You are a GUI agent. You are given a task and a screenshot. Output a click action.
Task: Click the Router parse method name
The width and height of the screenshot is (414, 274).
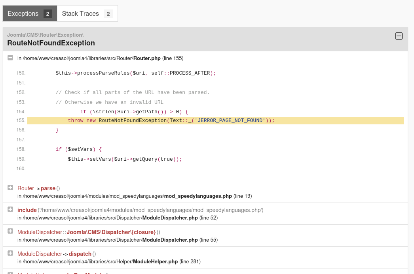48,188
